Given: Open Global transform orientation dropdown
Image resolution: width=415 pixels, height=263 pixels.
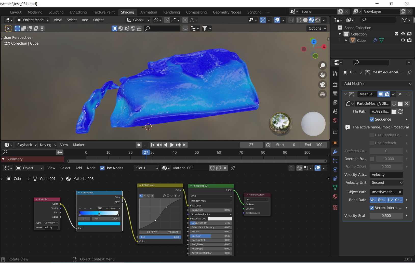Looking at the screenshot, I should 138,20.
